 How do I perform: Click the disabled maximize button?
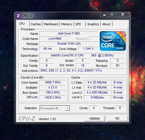point(112,14)
